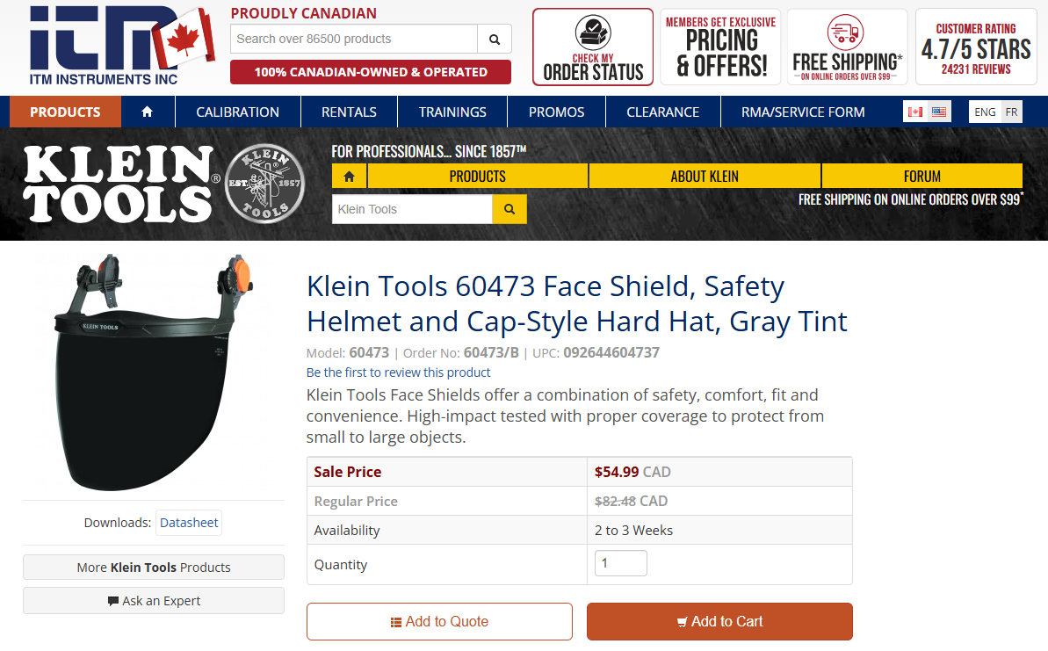Image resolution: width=1048 pixels, height=651 pixels.
Task: Open Check My Order Status
Action: click(592, 46)
